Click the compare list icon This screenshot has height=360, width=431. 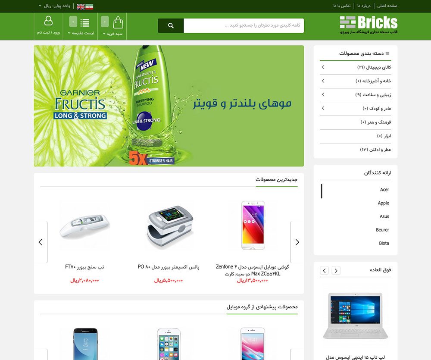point(84,22)
